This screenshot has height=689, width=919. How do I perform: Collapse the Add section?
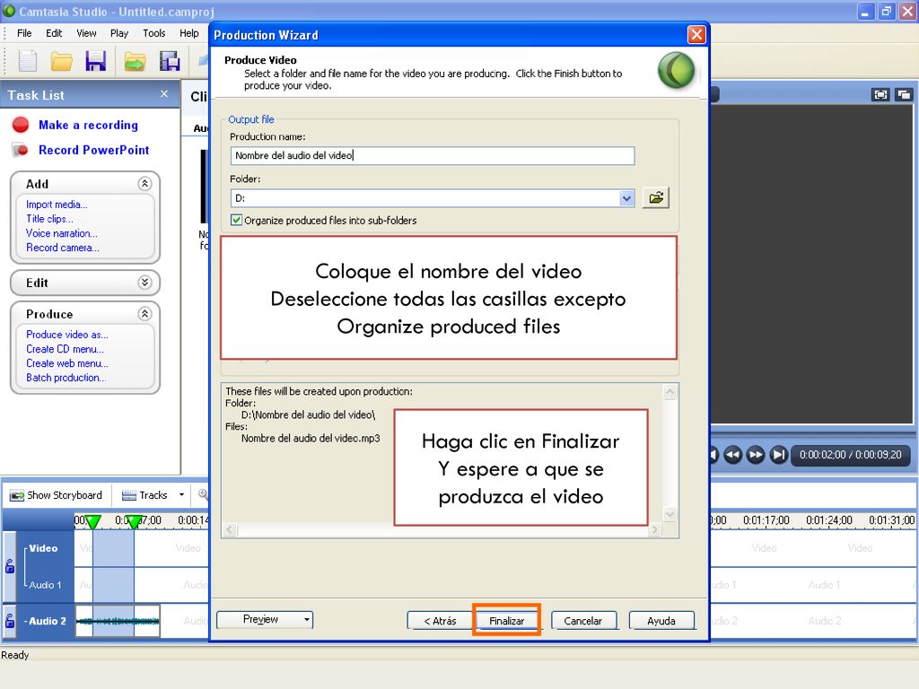144,184
